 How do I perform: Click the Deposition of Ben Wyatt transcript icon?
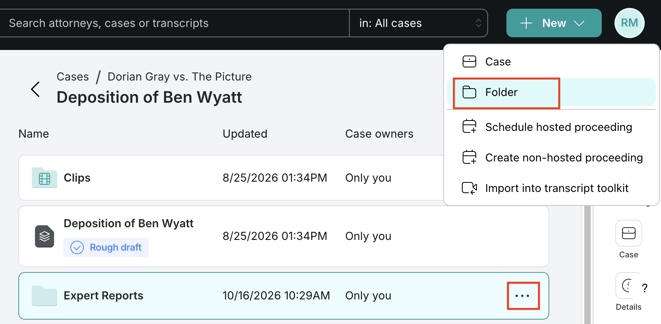point(45,236)
